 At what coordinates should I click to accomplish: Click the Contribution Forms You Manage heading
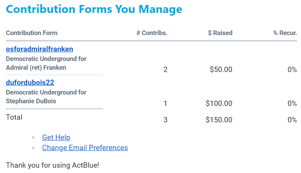[x=94, y=10]
